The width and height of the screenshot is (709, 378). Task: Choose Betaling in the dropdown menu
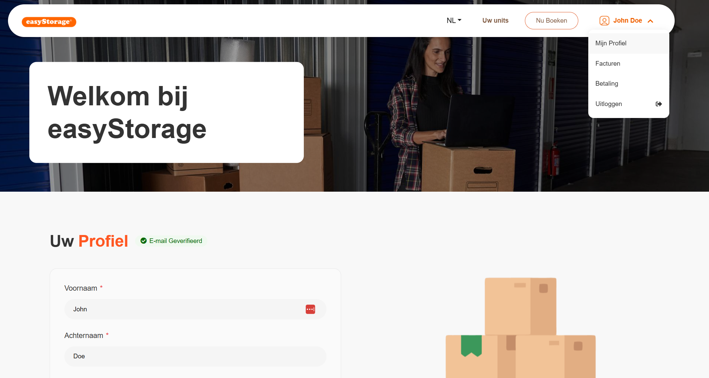click(x=607, y=84)
